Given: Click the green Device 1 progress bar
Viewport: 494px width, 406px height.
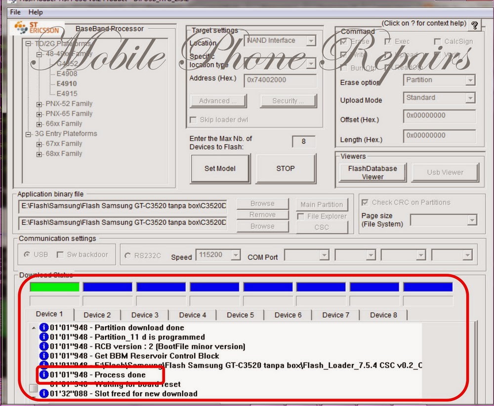Looking at the screenshot, I should tap(54, 287).
